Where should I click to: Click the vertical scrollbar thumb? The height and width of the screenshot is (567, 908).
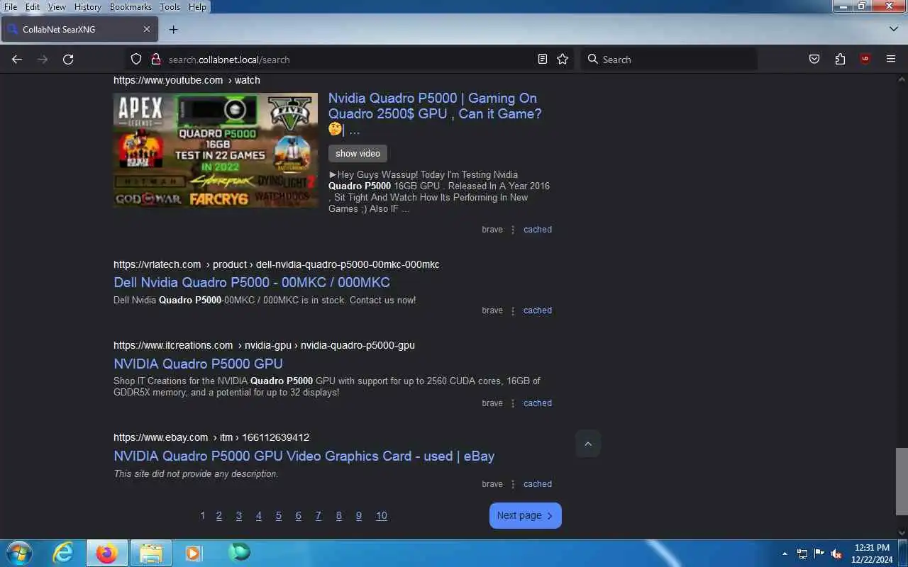tap(902, 481)
